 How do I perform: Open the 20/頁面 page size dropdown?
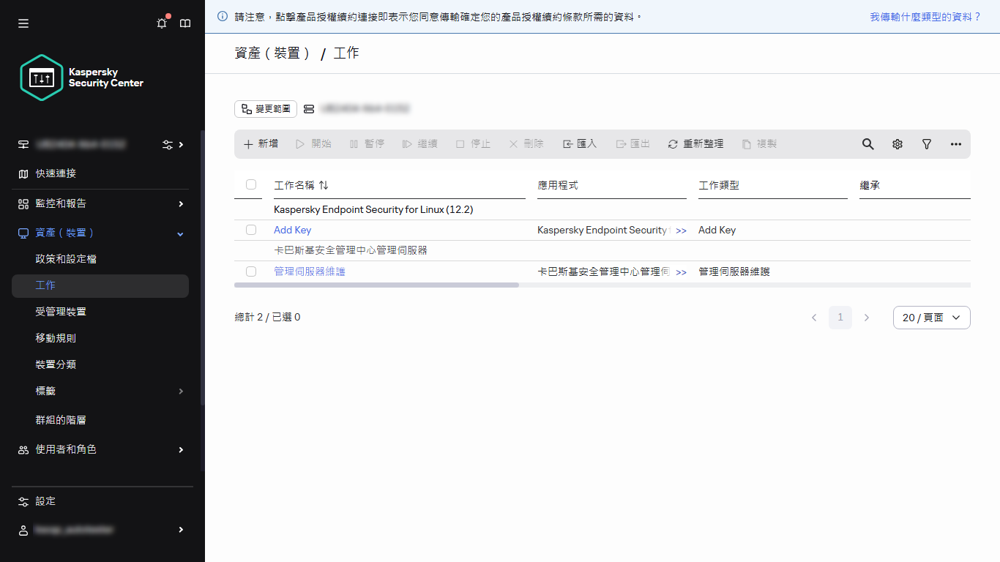[x=931, y=317]
